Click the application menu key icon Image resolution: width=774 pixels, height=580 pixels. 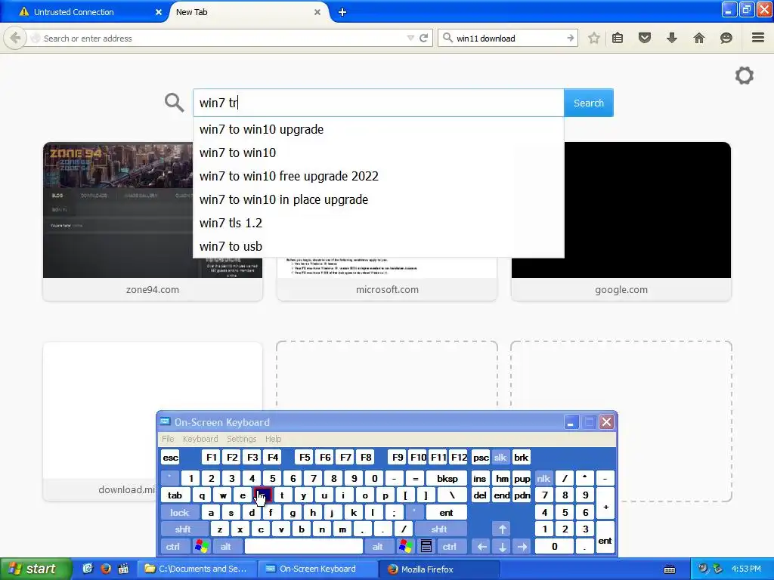coord(426,547)
